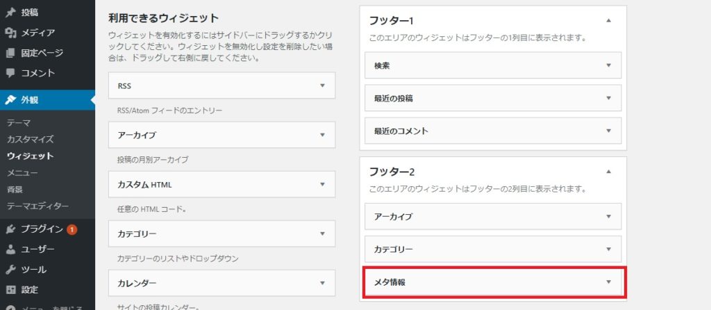Viewport: 711px width, 310px height.
Task: Select the コメント speech bubble icon
Action: click(x=10, y=73)
